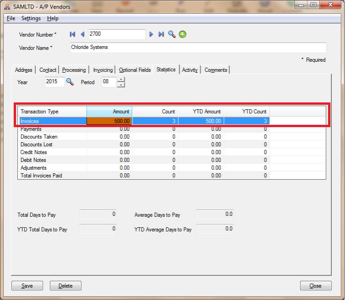Select the Credit Notes row

[144, 152]
